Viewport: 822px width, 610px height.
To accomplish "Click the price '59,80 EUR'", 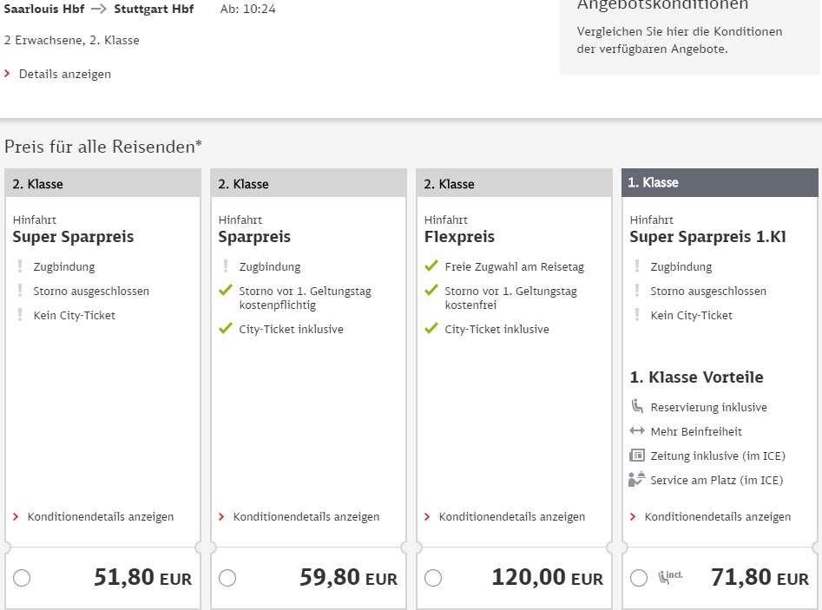I will [348, 578].
